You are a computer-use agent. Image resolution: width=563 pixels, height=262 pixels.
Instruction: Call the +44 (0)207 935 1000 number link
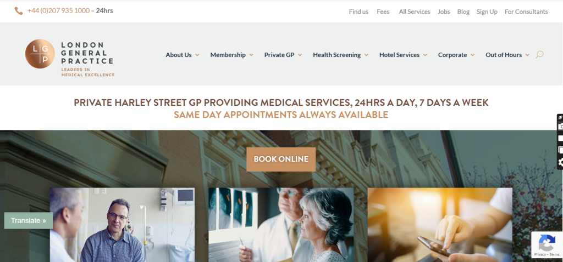(x=58, y=11)
